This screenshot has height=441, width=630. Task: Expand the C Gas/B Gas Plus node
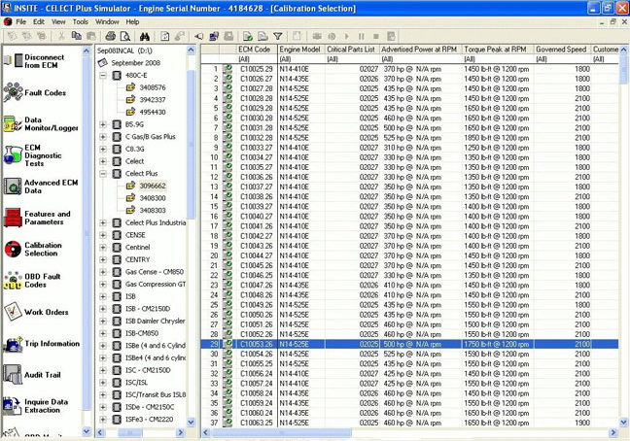[103, 137]
